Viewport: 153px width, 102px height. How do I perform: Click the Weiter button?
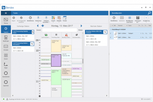[x=80, y=30]
